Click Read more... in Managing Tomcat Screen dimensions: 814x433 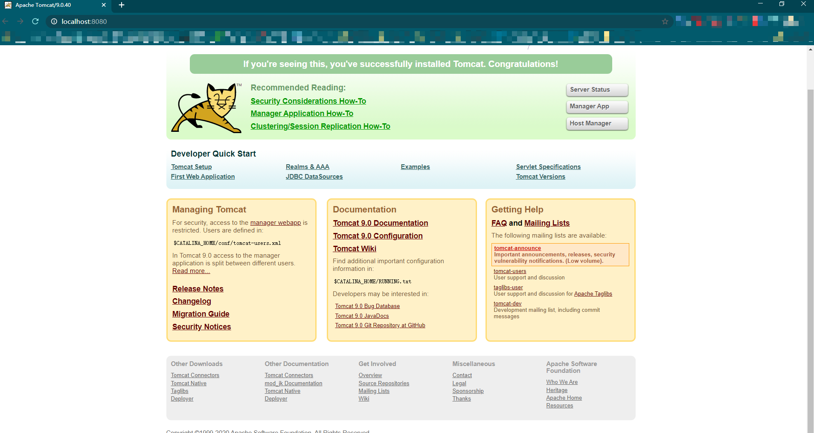point(191,271)
